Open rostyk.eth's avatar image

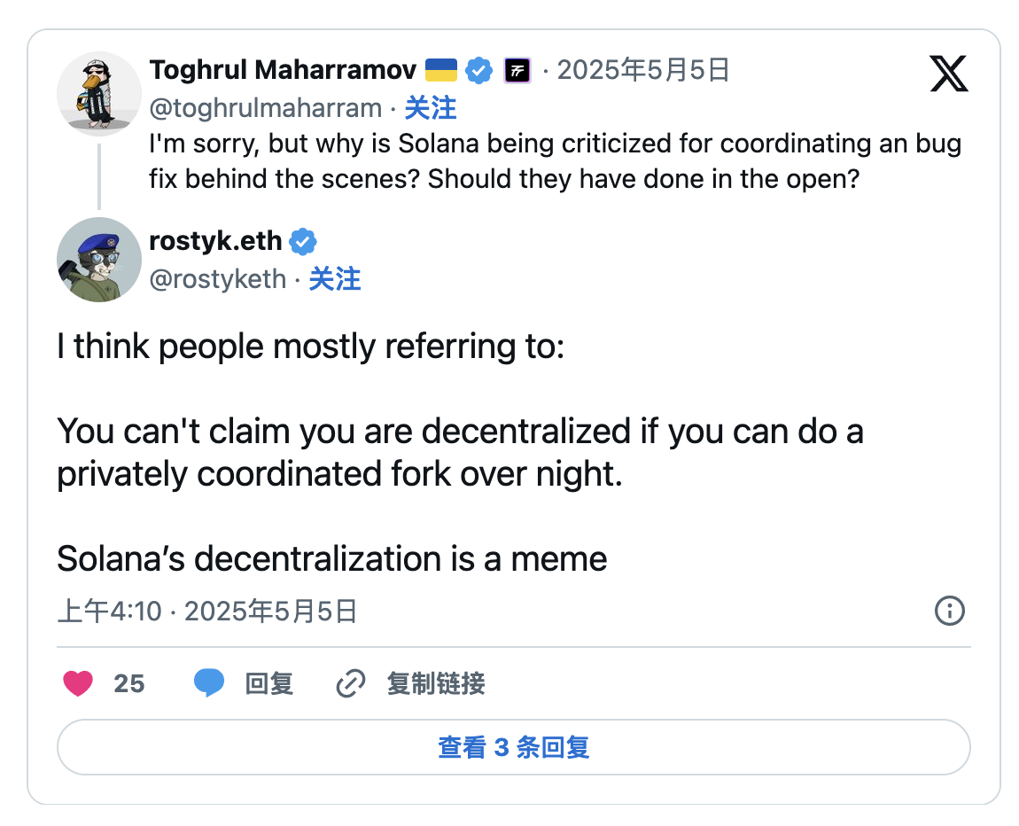tap(99, 260)
